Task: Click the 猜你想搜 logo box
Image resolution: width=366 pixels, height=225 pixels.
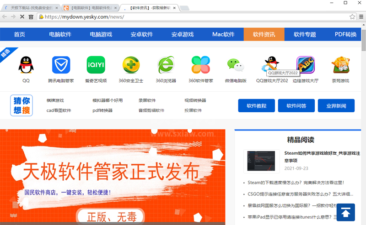Action: [22, 105]
